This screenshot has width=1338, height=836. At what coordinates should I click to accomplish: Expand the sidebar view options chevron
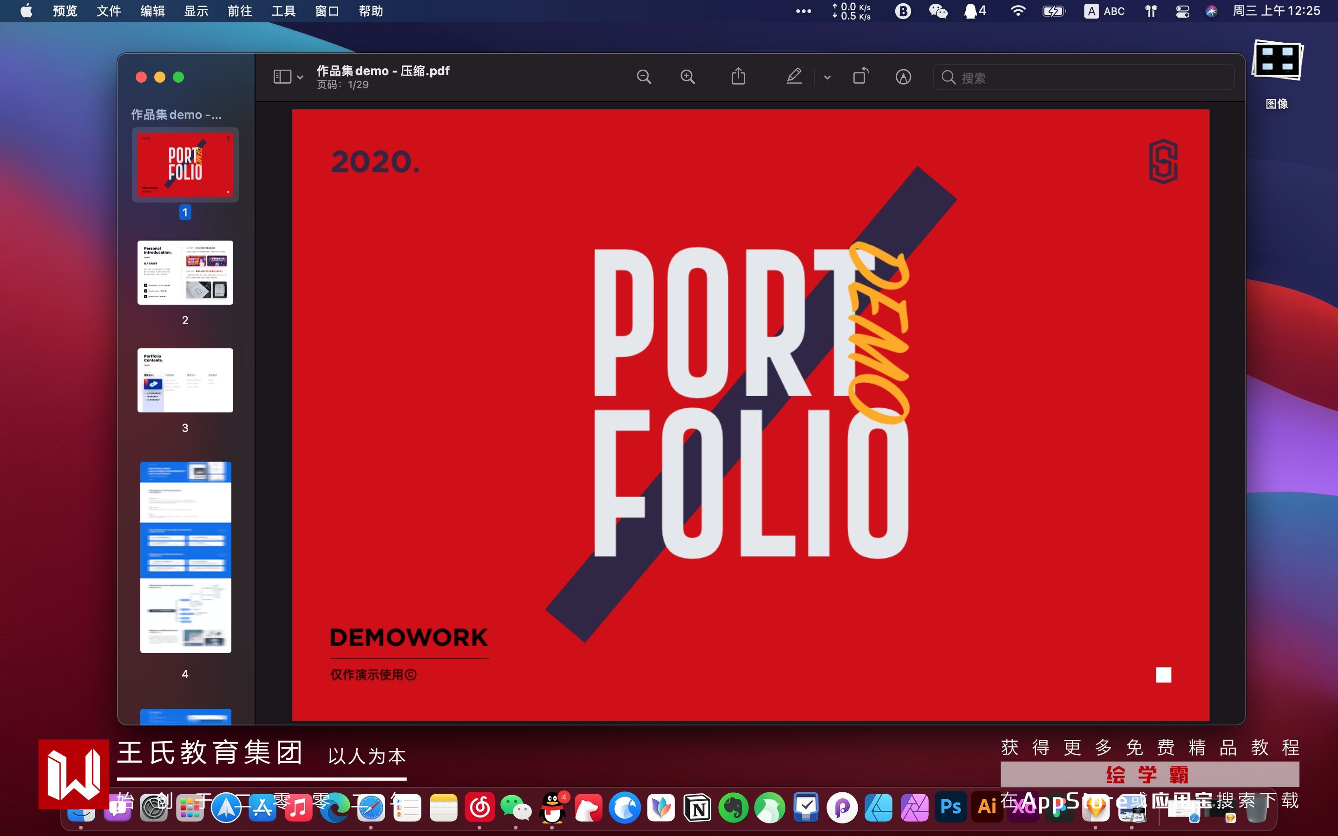tap(300, 78)
